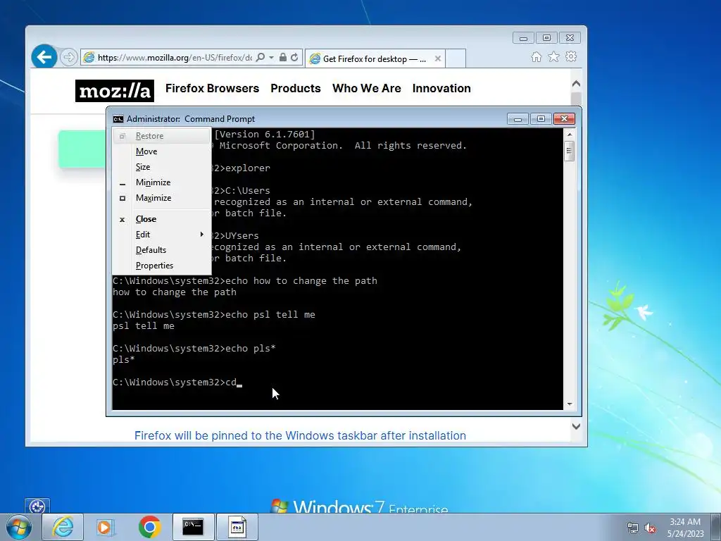The height and width of the screenshot is (541, 721).
Task: Open the program icon right of Command Prompt
Action: pos(237,527)
